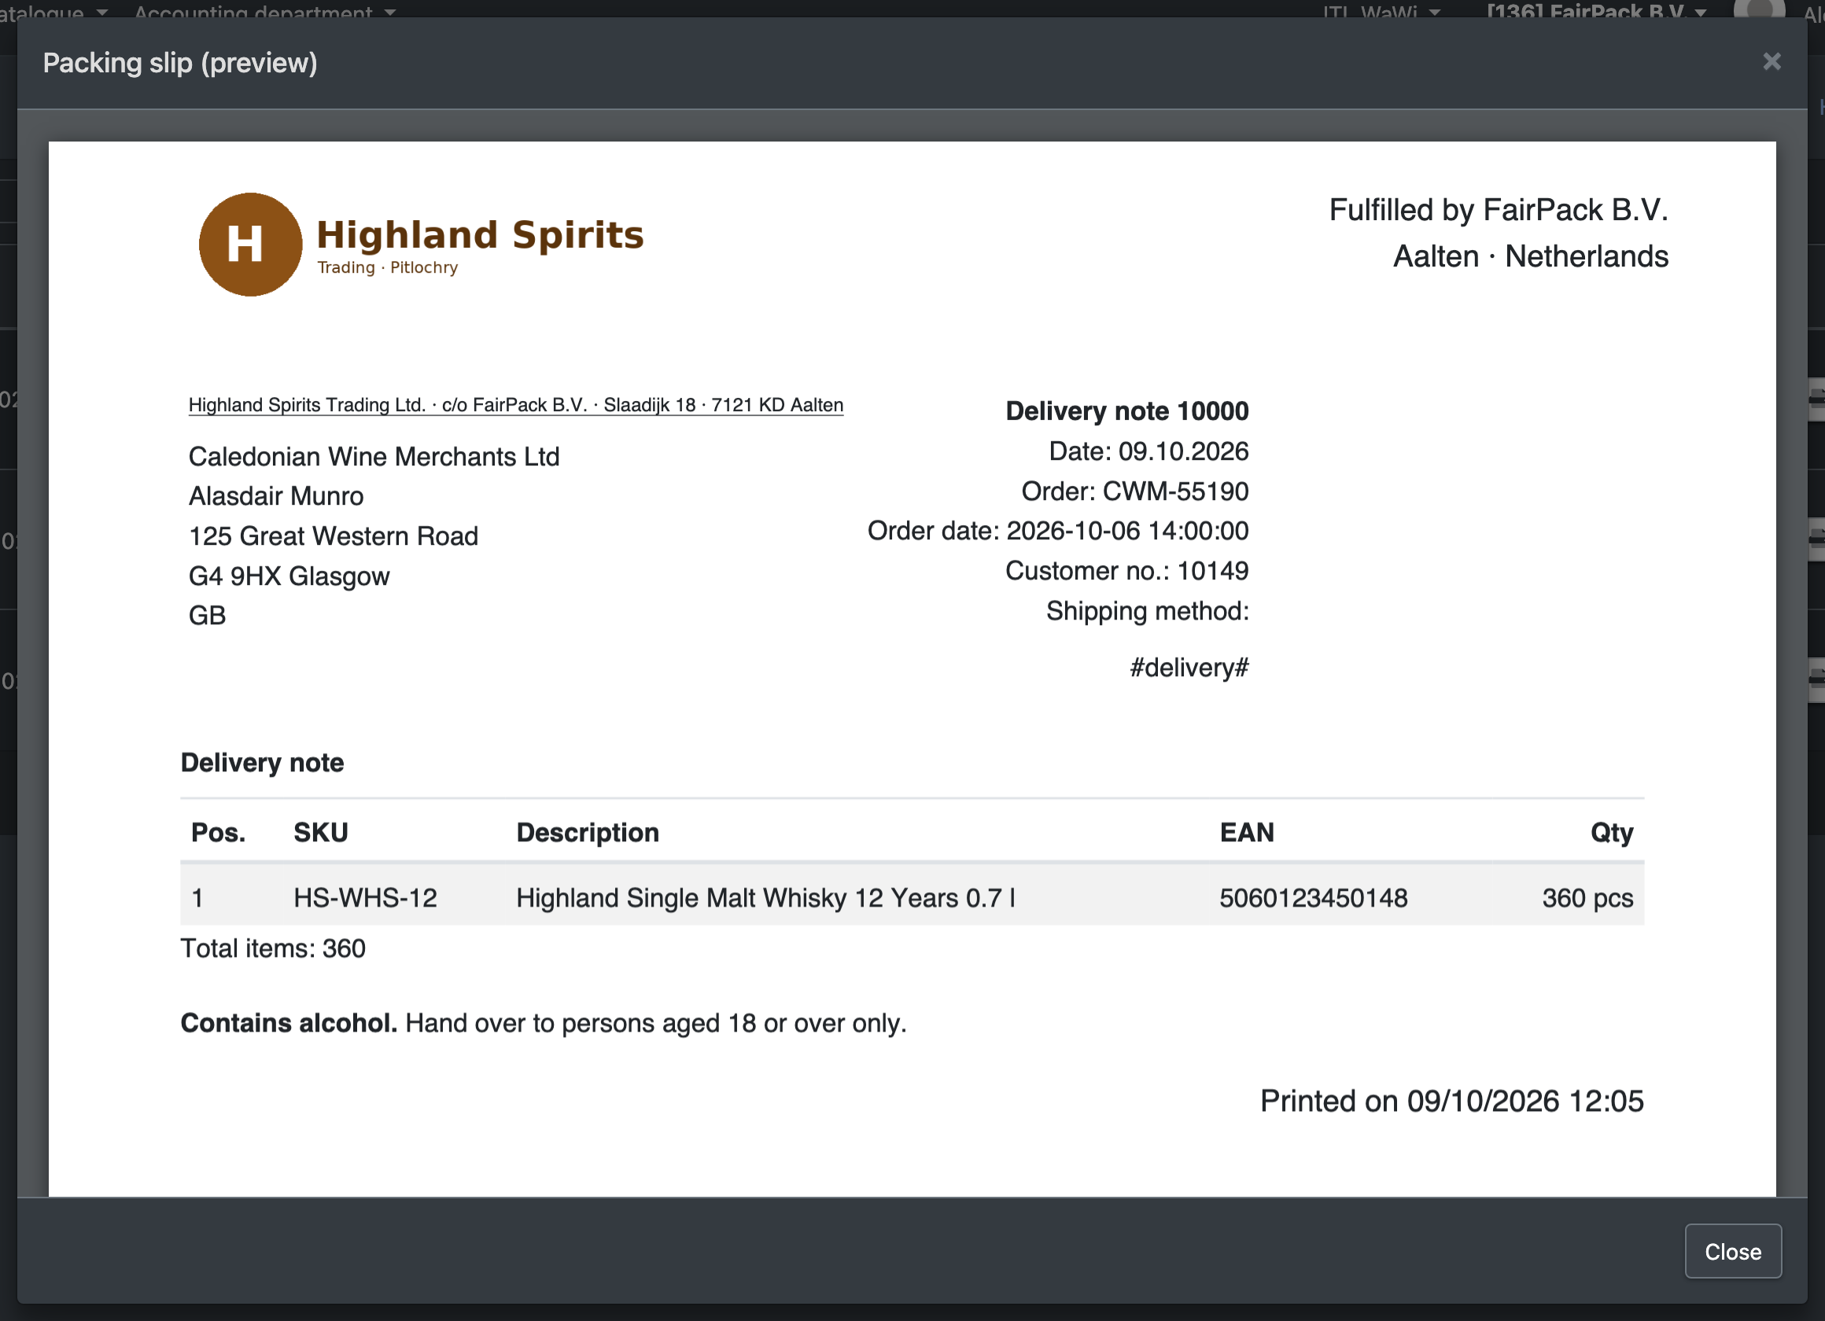This screenshot has height=1321, width=1825.
Task: Select quantity '360 pcs'
Action: pos(1587,898)
